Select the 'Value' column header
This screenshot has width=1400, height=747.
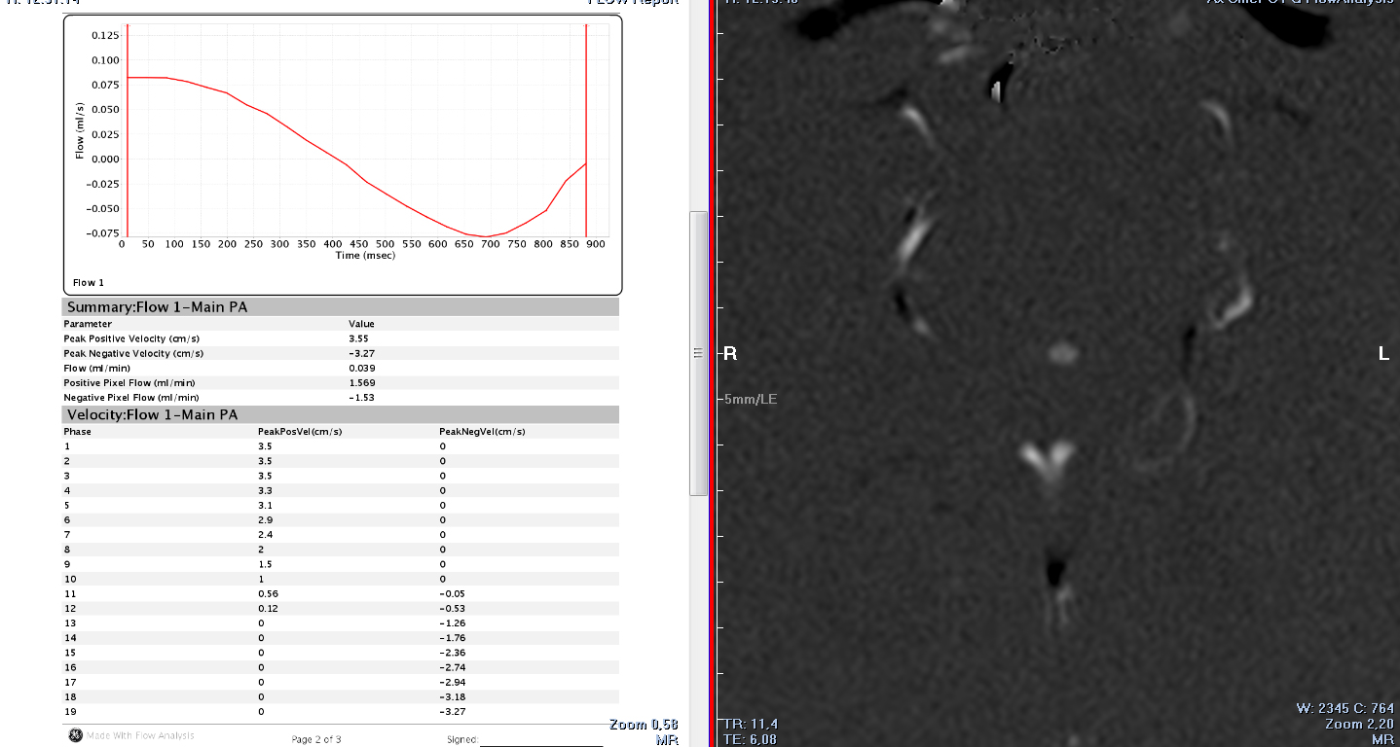click(x=361, y=324)
